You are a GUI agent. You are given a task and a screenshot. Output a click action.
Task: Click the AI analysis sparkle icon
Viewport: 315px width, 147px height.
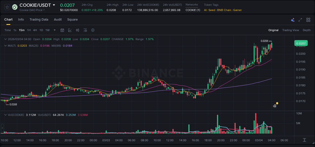(293, 20)
